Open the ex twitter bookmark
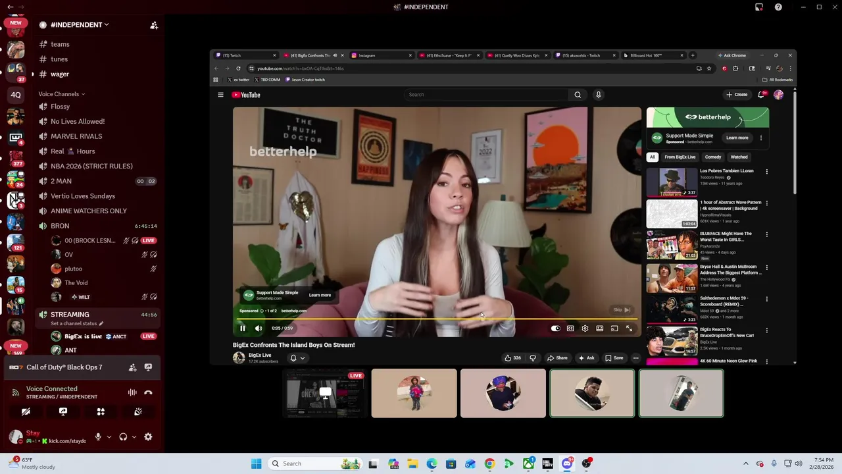842x474 pixels. [239, 80]
